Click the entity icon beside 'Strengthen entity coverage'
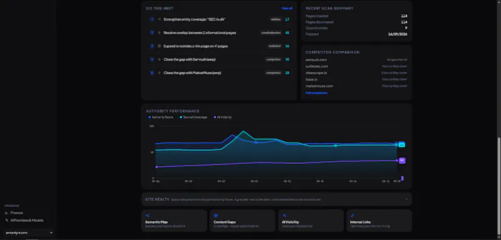 click(x=159, y=19)
